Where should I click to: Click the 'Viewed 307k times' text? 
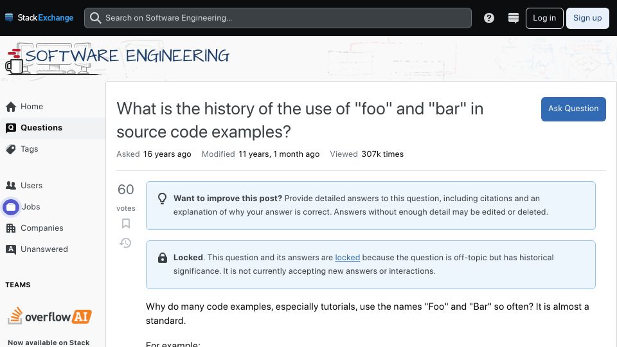pos(367,154)
